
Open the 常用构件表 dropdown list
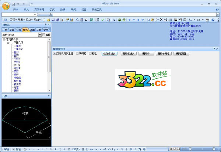[40, 35]
